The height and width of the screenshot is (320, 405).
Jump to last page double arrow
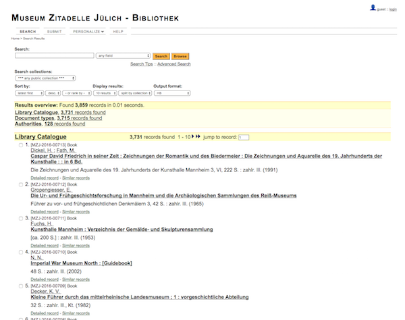pos(198,137)
